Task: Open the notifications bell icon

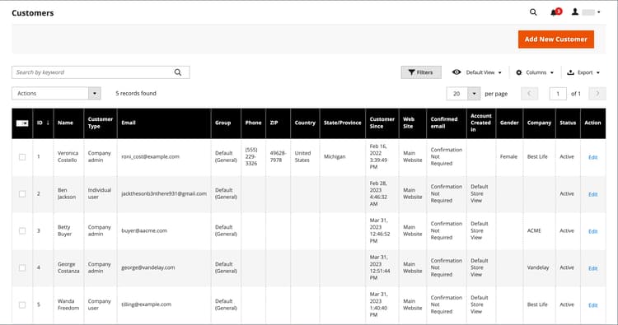Action: pyautogui.click(x=555, y=12)
